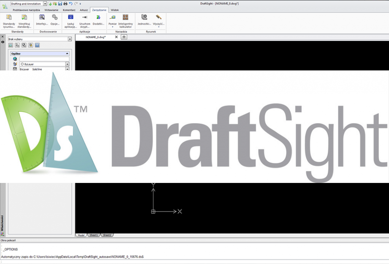
Task: Click the Automatyczny zapis message line
Action: (73, 257)
